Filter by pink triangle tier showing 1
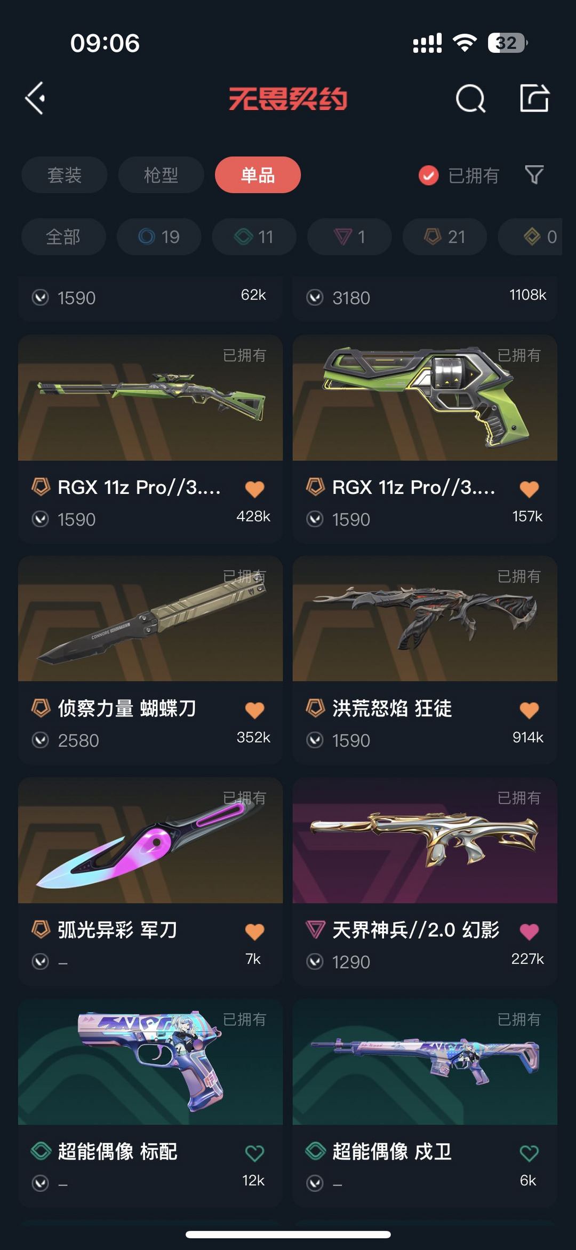Image resolution: width=576 pixels, height=1250 pixels. (x=349, y=237)
